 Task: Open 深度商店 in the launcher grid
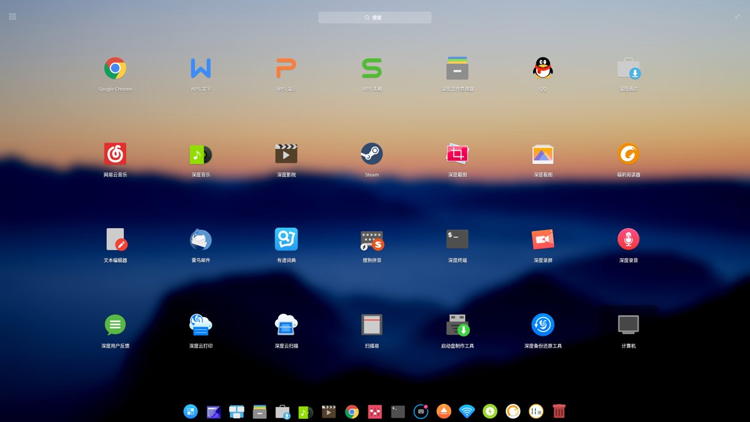click(629, 68)
